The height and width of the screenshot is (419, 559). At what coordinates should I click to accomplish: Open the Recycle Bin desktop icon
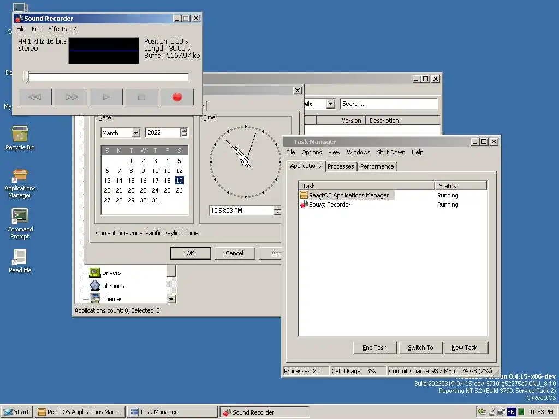click(20, 138)
